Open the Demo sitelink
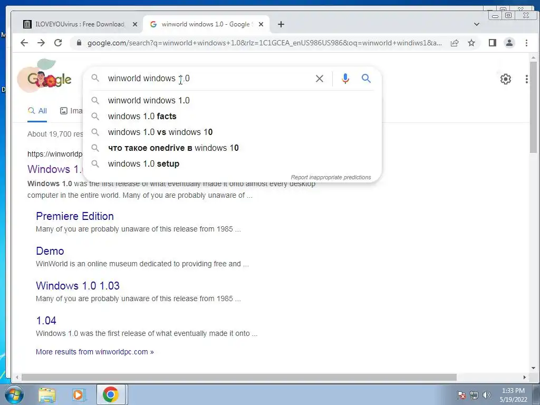The width and height of the screenshot is (540, 405). tap(50, 251)
